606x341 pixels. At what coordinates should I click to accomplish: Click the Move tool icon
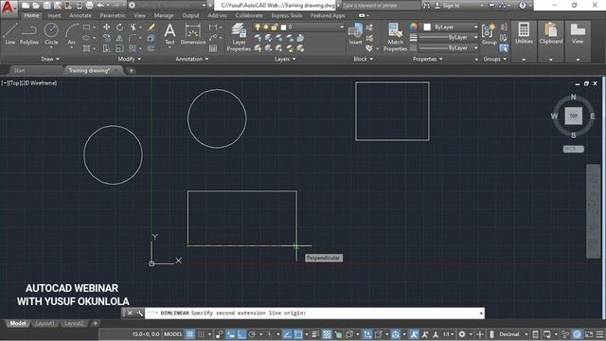click(106, 27)
